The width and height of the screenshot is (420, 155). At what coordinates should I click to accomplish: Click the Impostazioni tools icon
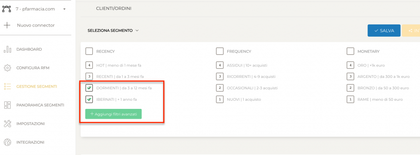(x=7, y=124)
